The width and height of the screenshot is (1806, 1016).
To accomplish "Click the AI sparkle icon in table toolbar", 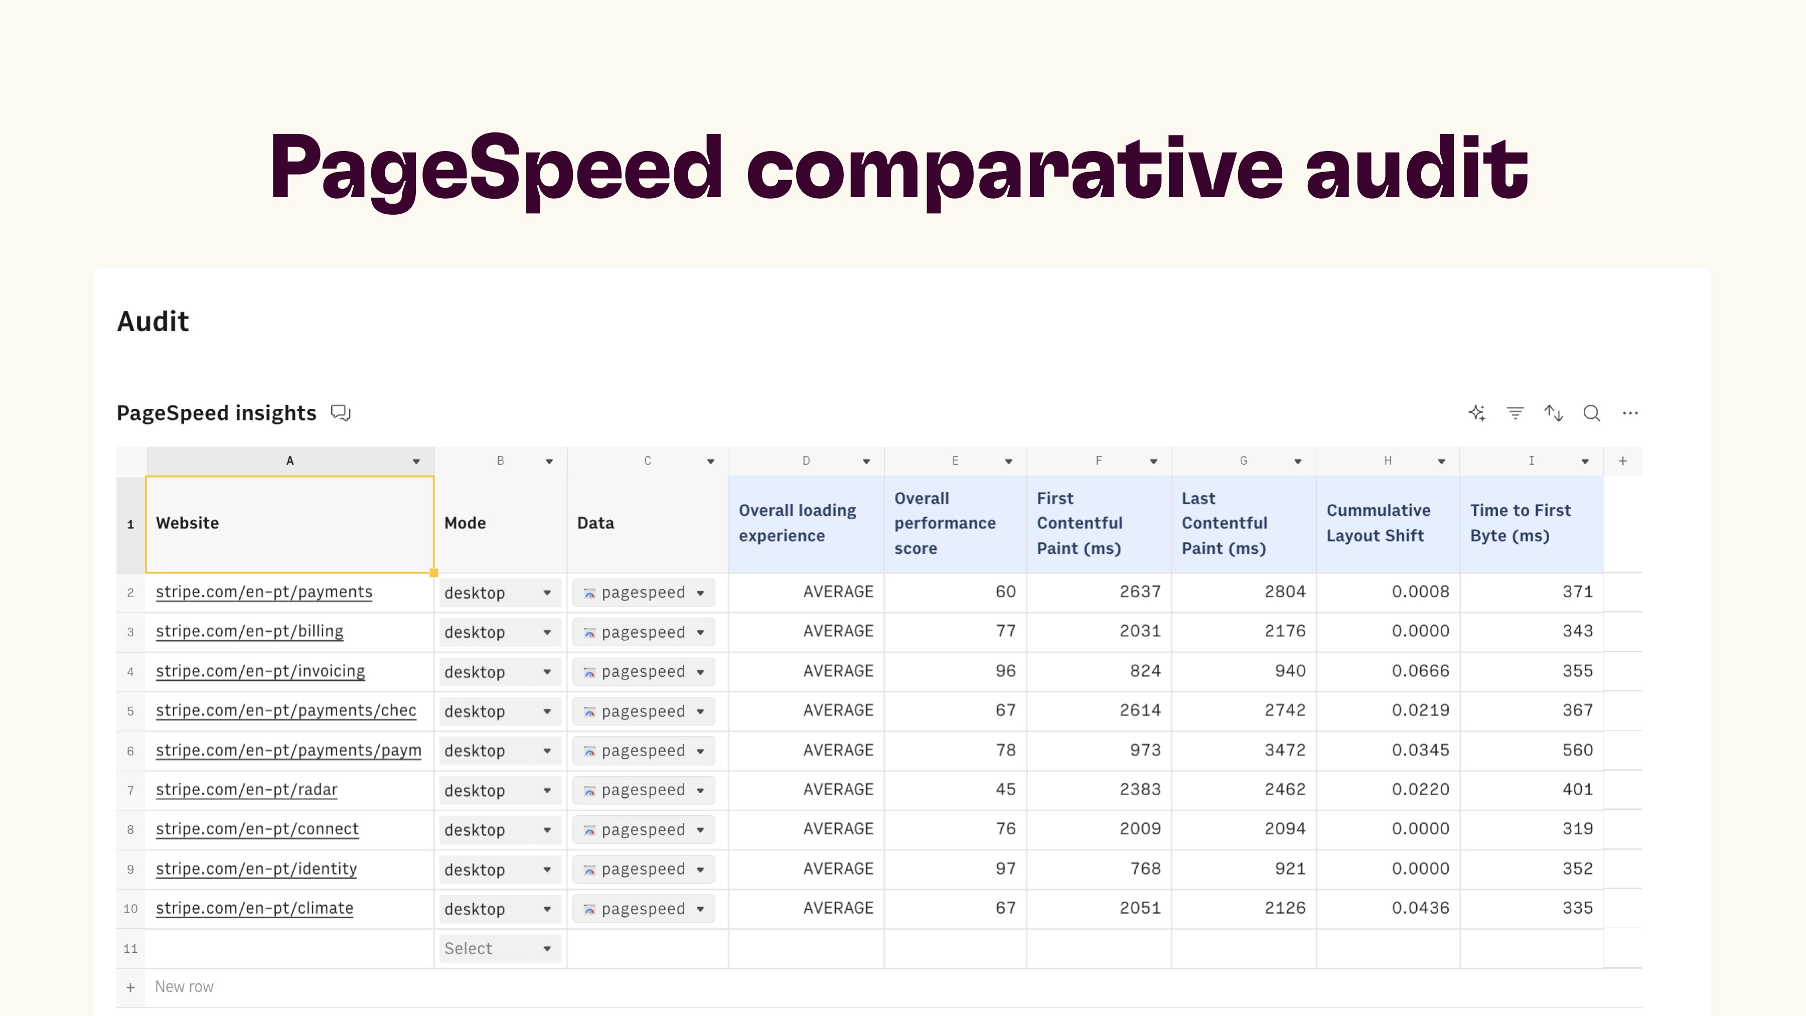I will tap(1476, 413).
